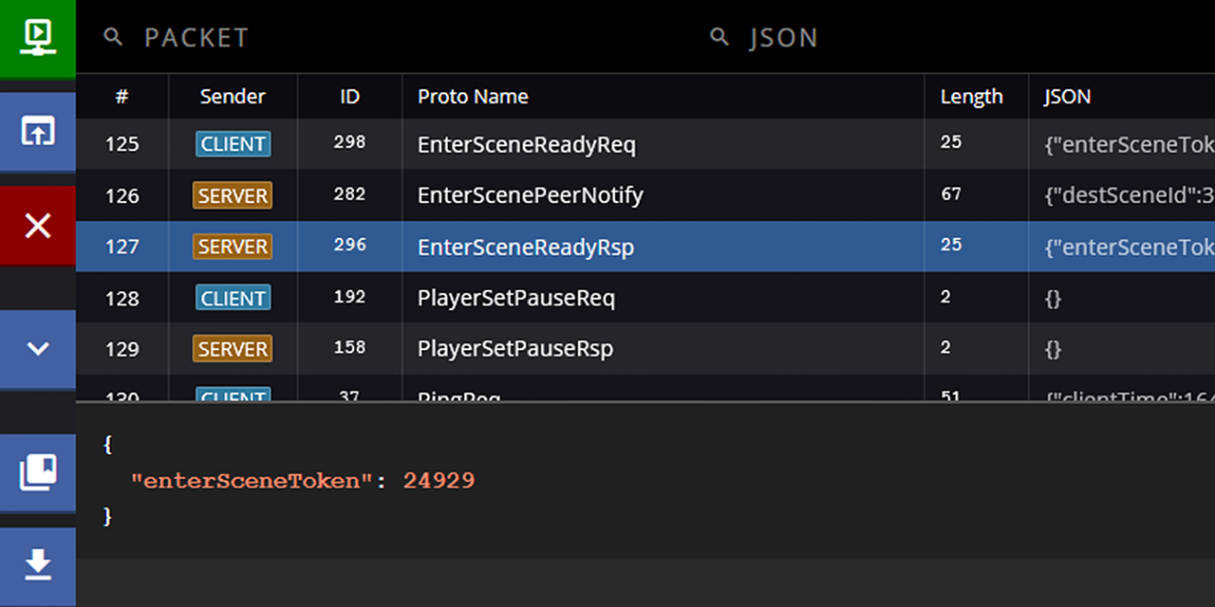Click the open in window sidebar icon

click(37, 131)
